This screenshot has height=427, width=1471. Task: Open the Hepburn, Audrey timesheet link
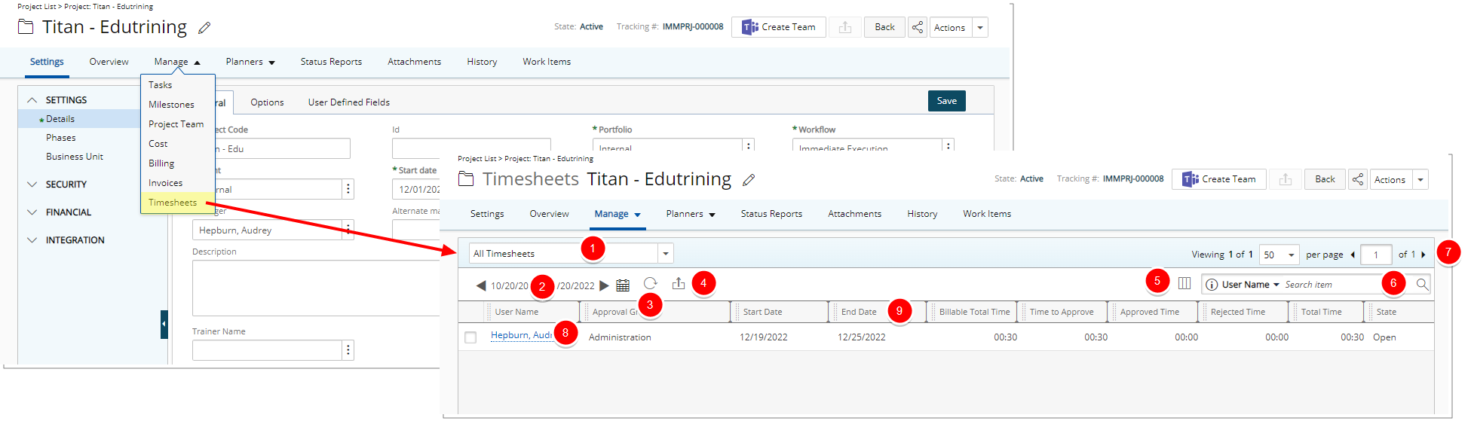522,336
